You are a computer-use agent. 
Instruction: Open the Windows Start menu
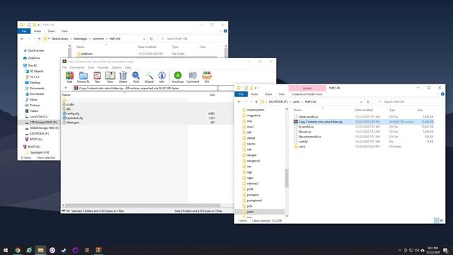[6, 250]
